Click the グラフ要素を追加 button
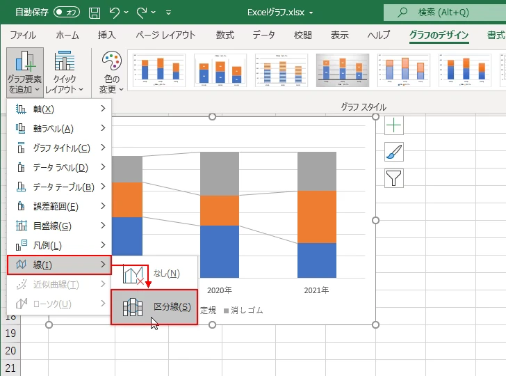 click(25, 72)
